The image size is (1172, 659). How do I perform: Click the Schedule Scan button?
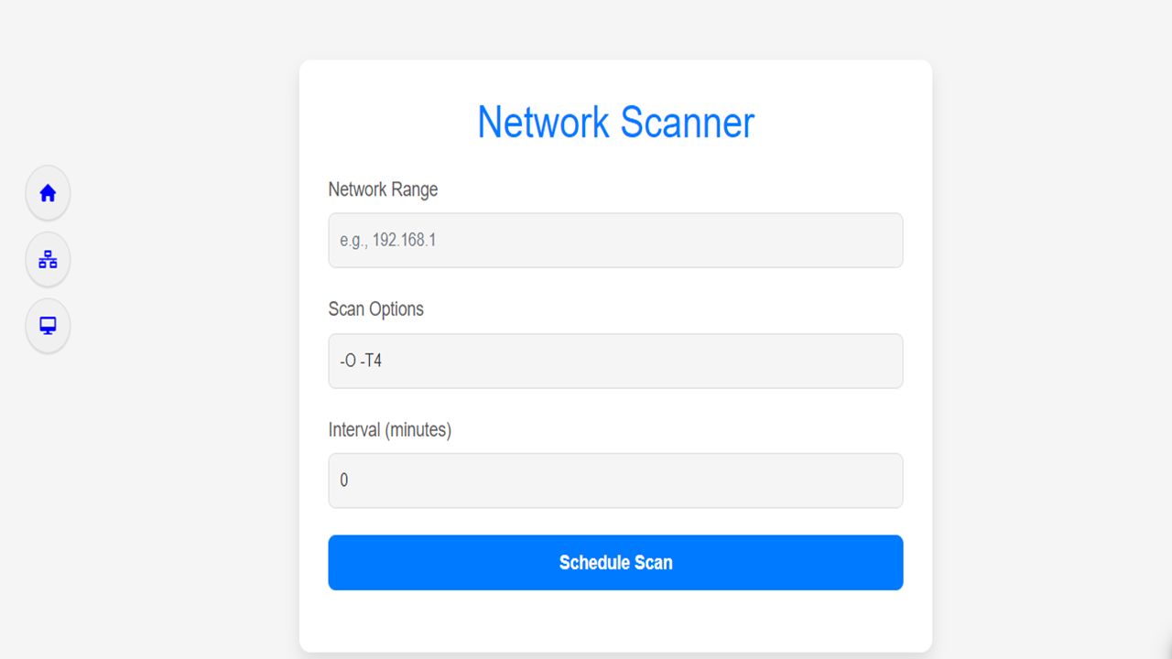pyautogui.click(x=615, y=562)
